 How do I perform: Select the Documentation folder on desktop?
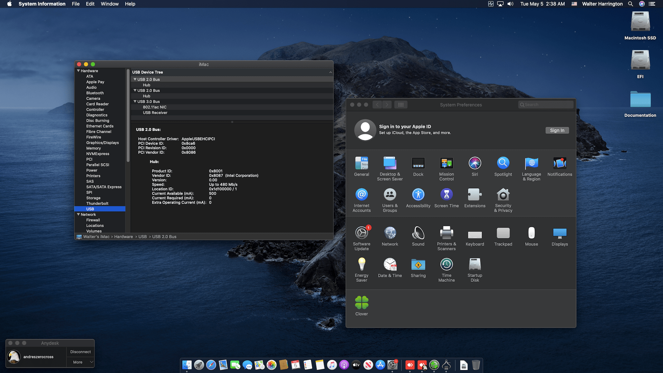[640, 104]
